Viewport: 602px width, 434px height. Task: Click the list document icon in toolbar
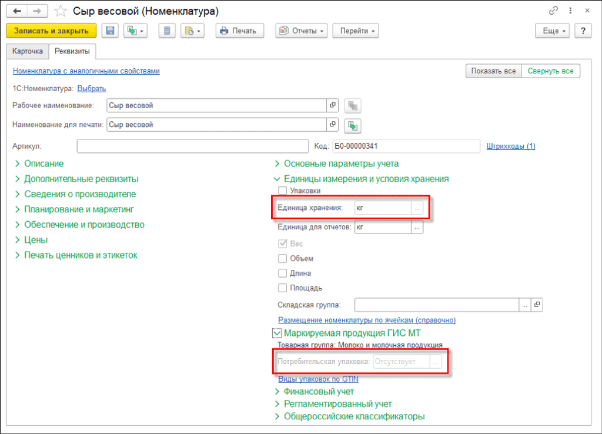click(x=167, y=31)
